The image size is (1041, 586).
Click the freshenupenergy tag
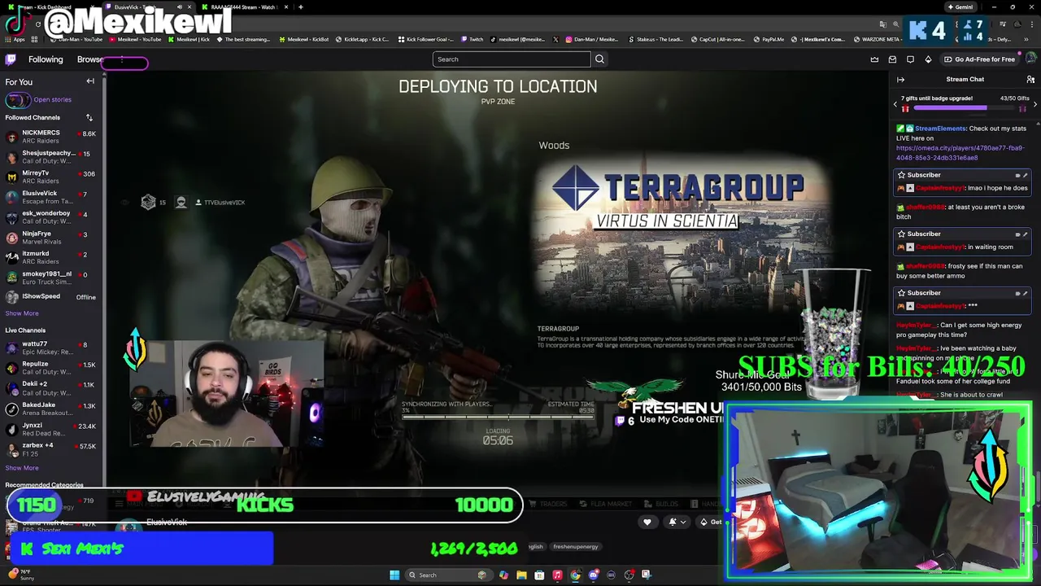click(576, 547)
